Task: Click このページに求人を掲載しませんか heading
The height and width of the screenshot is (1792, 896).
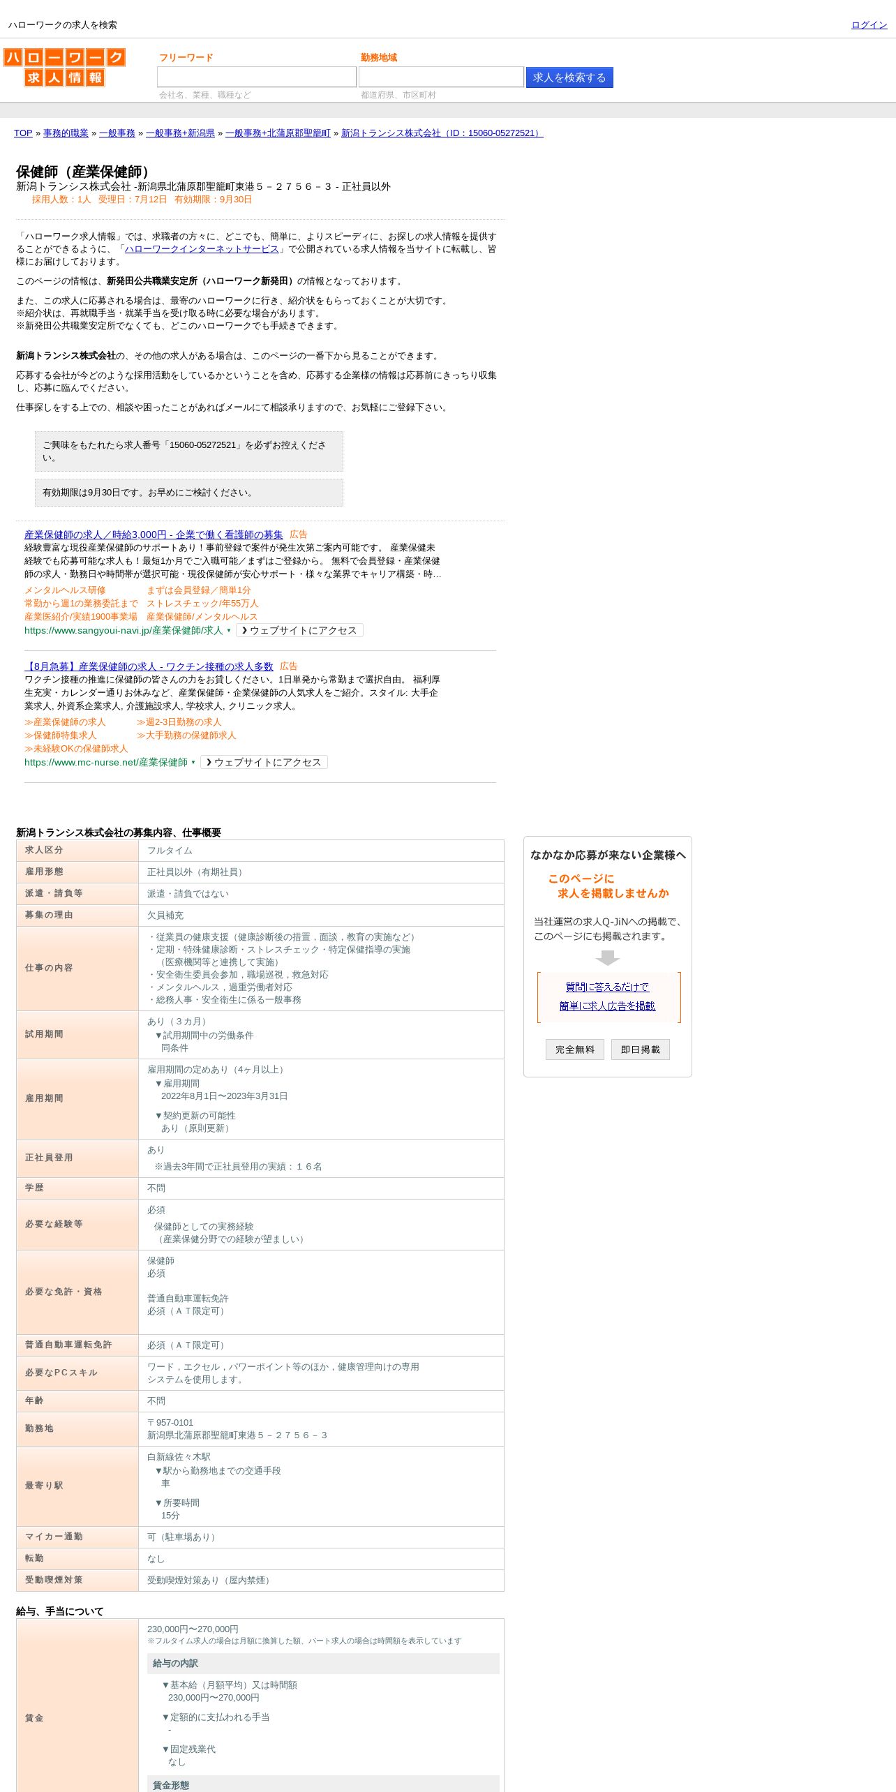Action: (x=608, y=886)
